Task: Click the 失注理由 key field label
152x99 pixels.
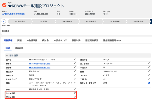Action: (x=6, y=31)
